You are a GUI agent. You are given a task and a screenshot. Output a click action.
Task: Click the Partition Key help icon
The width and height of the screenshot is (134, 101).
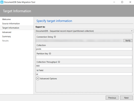click(50, 54)
